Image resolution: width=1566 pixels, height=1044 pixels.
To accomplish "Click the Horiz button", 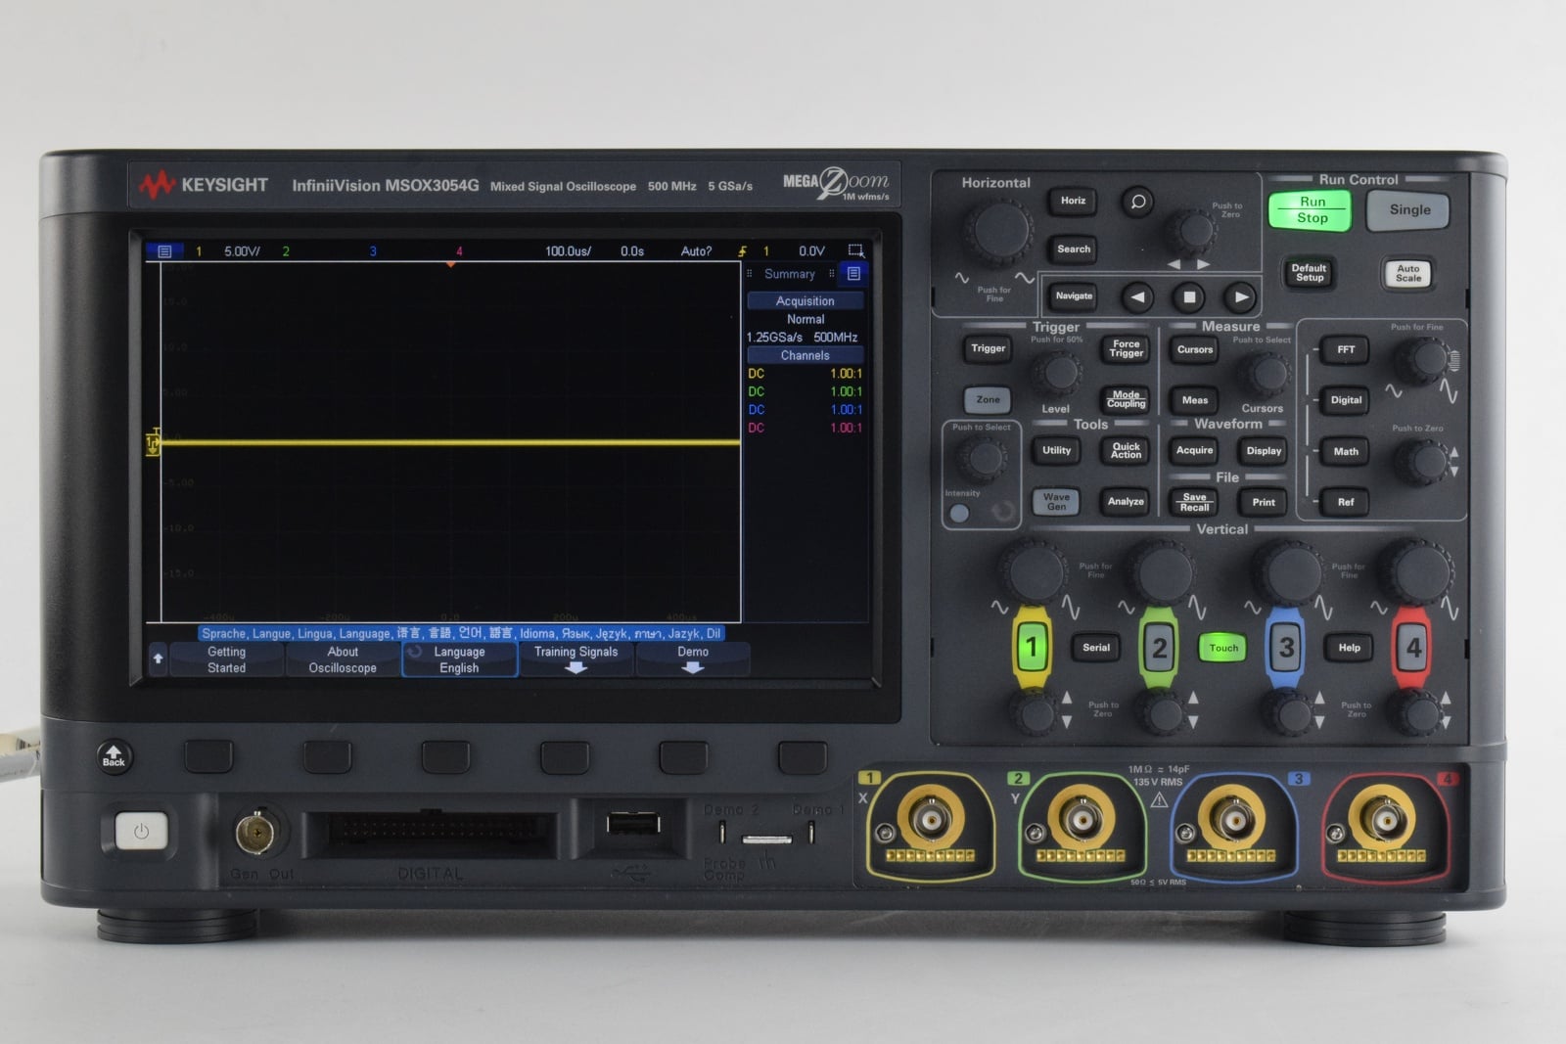I will point(1073,201).
